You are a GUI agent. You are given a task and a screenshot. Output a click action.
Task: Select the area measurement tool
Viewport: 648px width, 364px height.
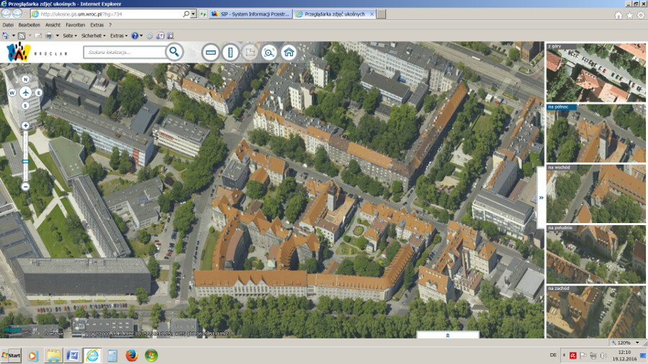(250, 52)
